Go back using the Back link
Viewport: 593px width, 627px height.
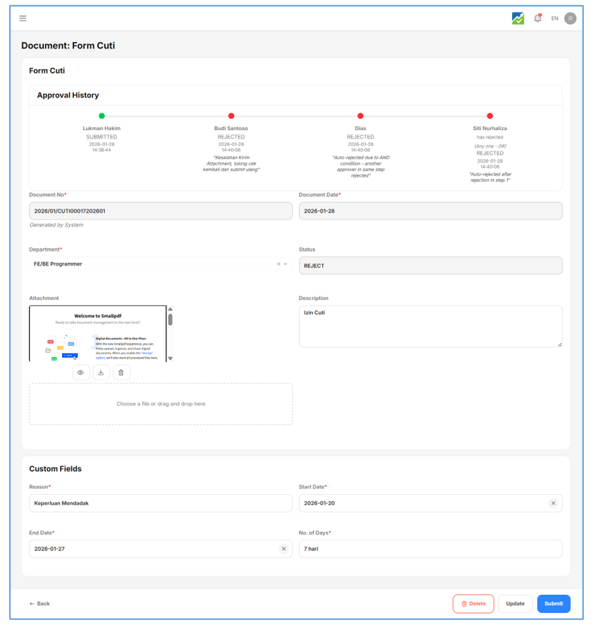[40, 603]
